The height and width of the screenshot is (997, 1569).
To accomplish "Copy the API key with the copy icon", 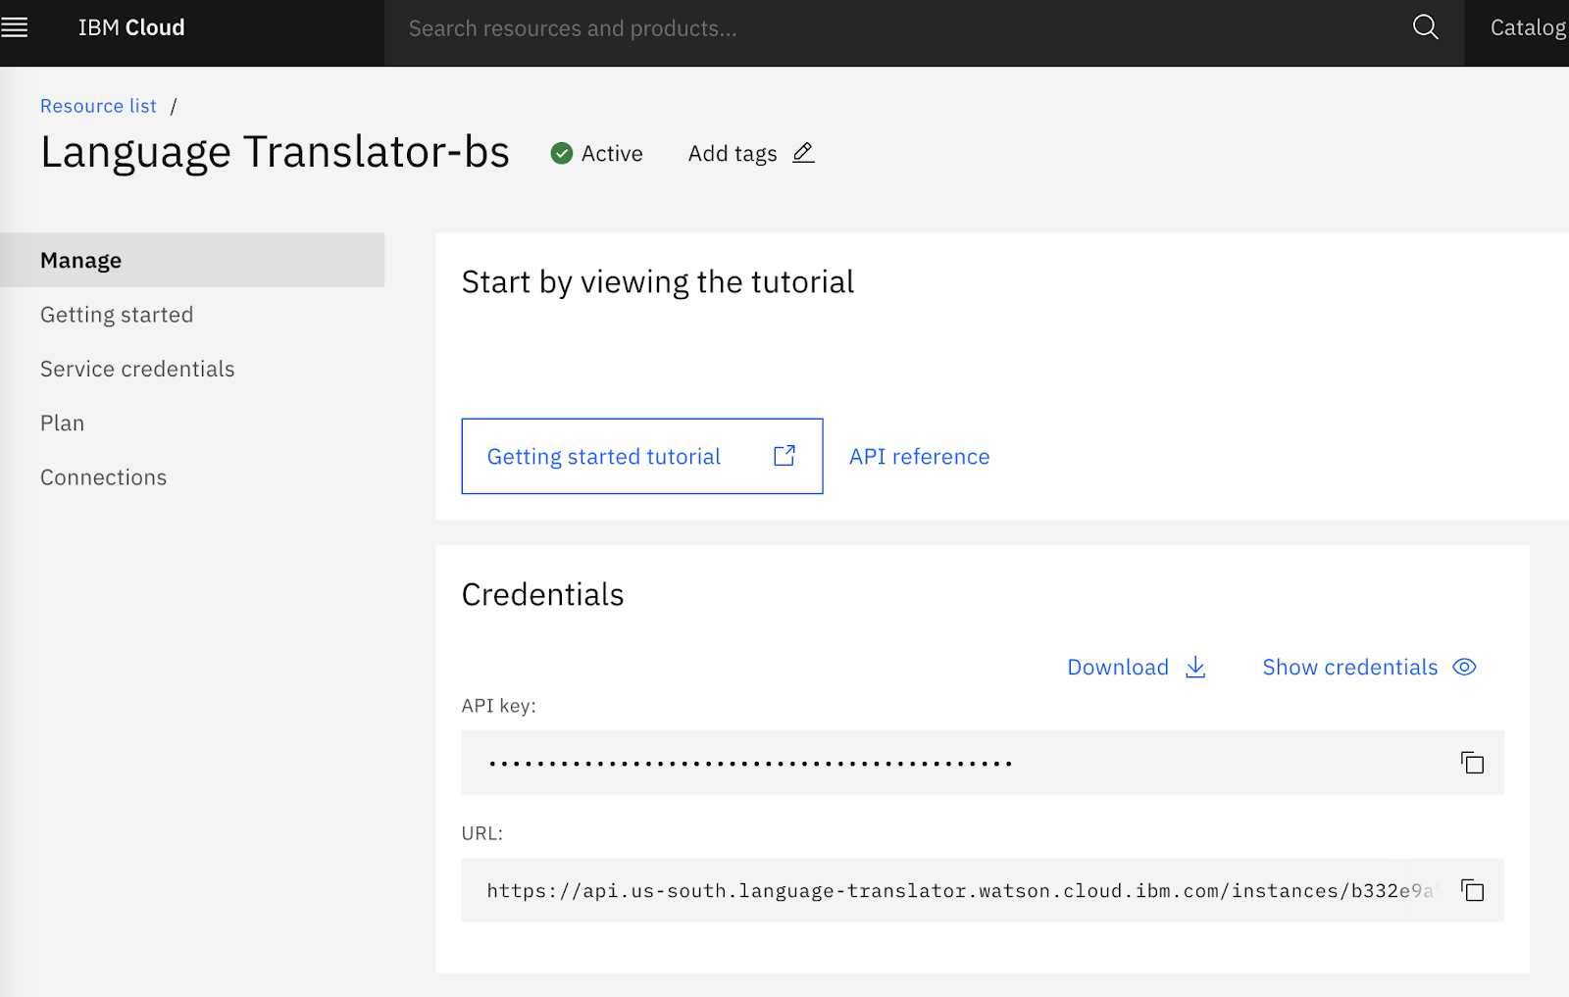I will [1471, 763].
